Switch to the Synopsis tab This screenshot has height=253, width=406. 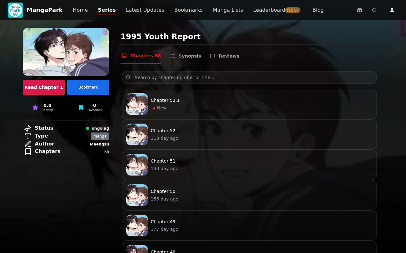[x=186, y=56]
